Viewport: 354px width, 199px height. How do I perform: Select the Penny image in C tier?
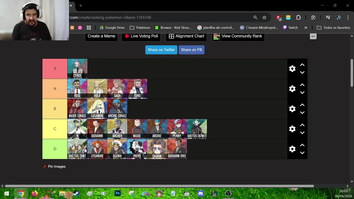pyautogui.click(x=177, y=129)
